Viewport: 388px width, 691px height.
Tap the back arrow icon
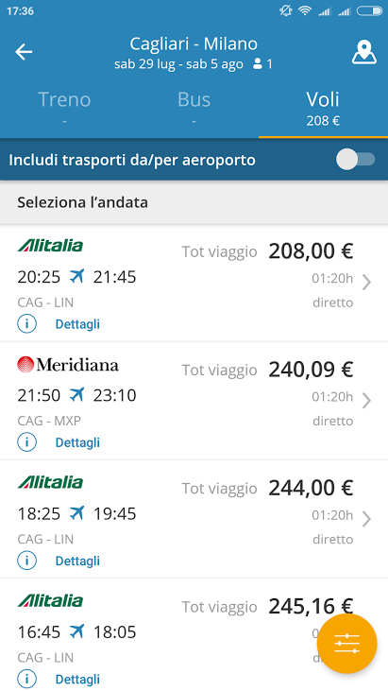(24, 52)
